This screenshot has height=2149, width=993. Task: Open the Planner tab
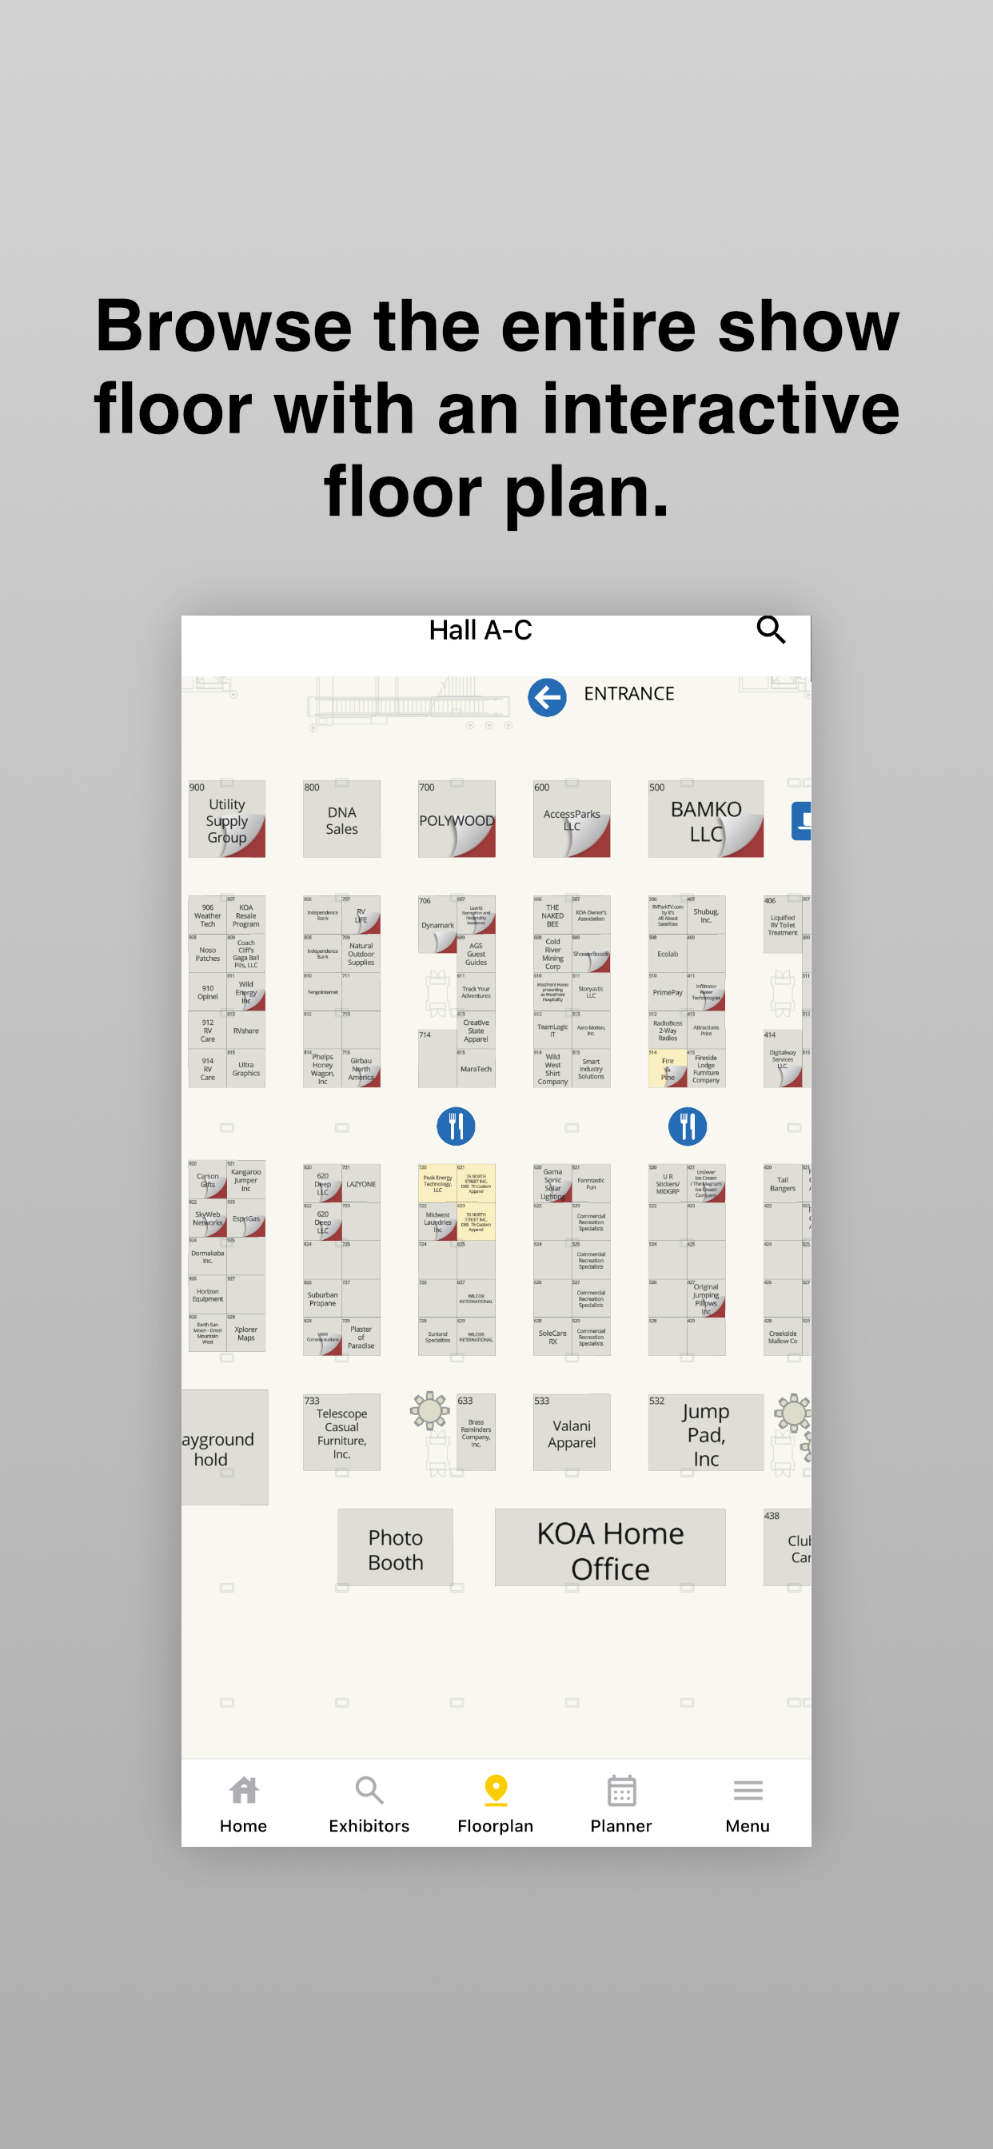point(622,1804)
